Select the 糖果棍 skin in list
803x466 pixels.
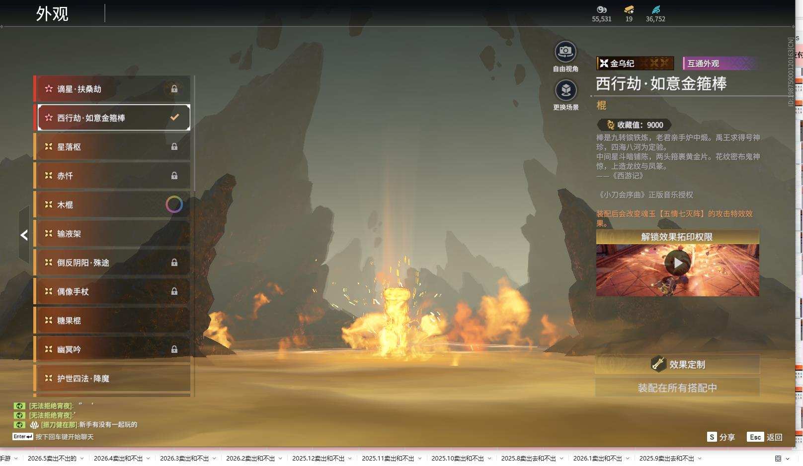click(112, 320)
